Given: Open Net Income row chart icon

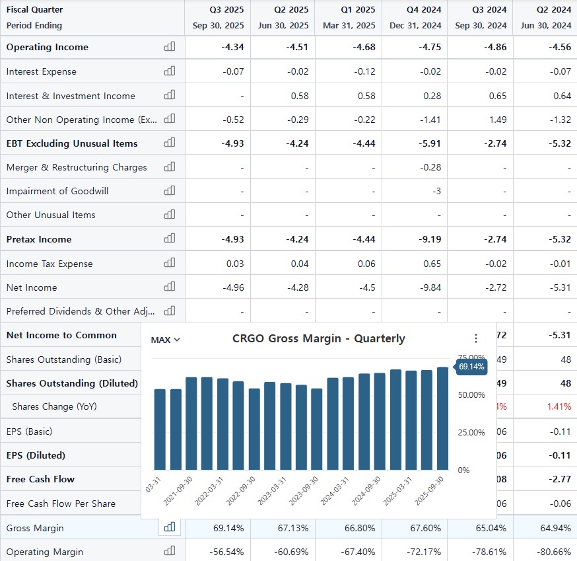Looking at the screenshot, I should pyautogui.click(x=170, y=287).
